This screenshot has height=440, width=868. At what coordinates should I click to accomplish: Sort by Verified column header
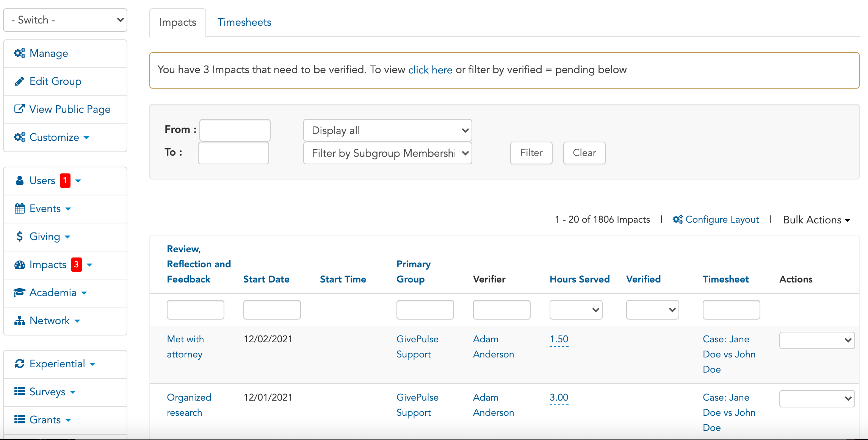click(643, 279)
